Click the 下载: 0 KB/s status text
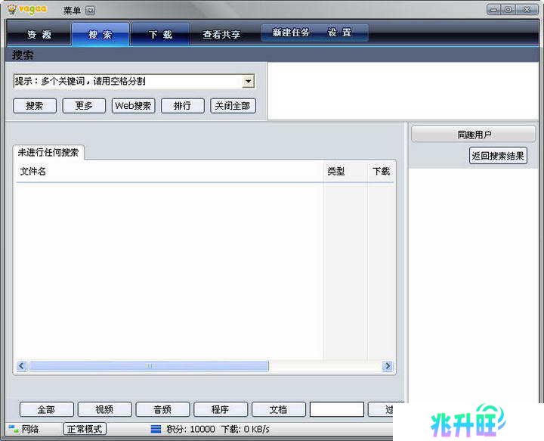The width and height of the screenshot is (544, 441). (x=246, y=429)
